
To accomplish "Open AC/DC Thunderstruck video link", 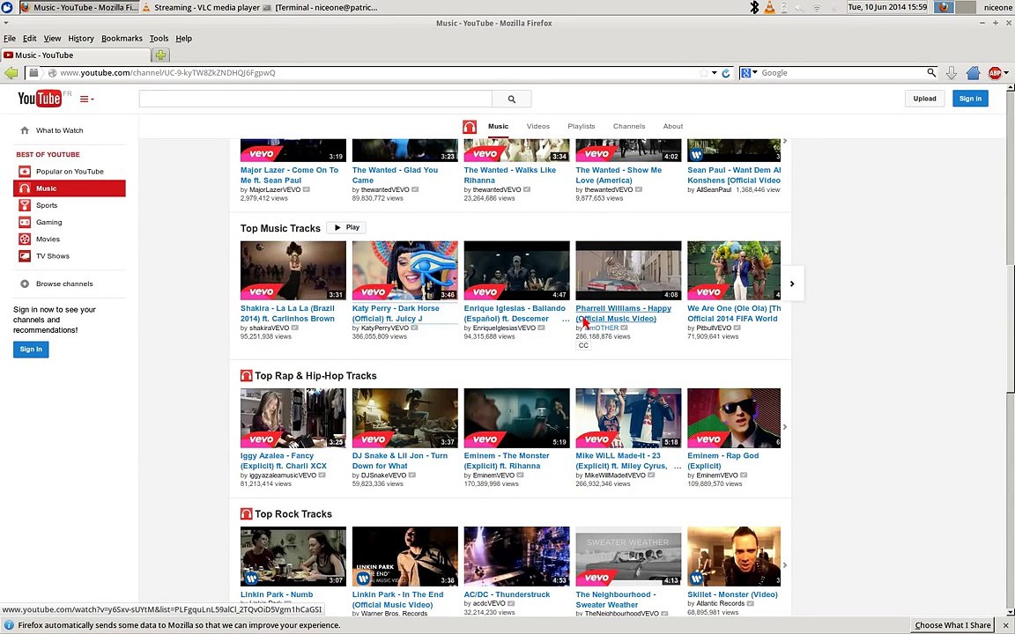I will click(x=507, y=594).
